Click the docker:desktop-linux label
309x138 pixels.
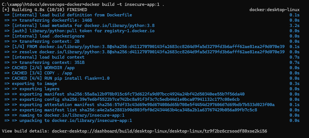[x=274, y=9]
